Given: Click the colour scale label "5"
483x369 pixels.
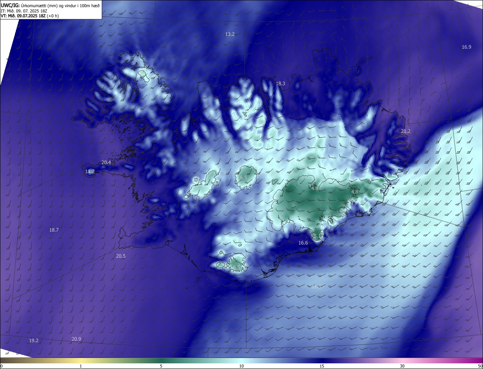Looking at the screenshot, I should [161, 366].
